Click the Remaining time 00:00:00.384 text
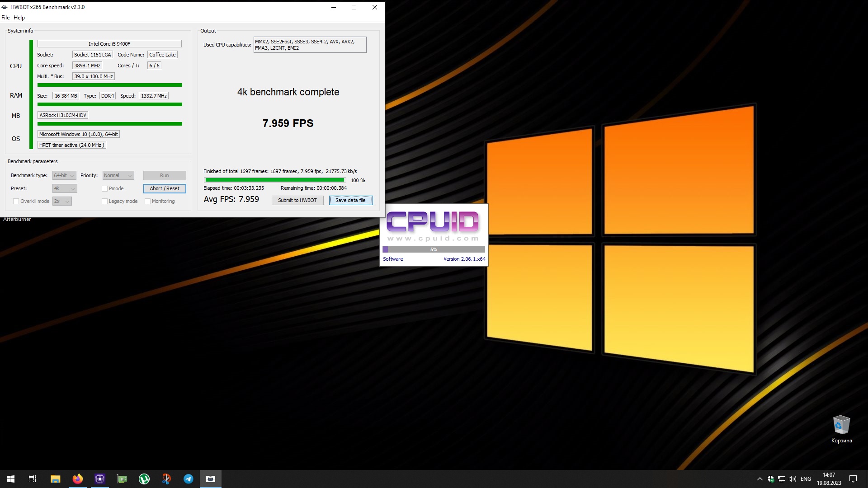This screenshot has height=488, width=868. [314, 188]
